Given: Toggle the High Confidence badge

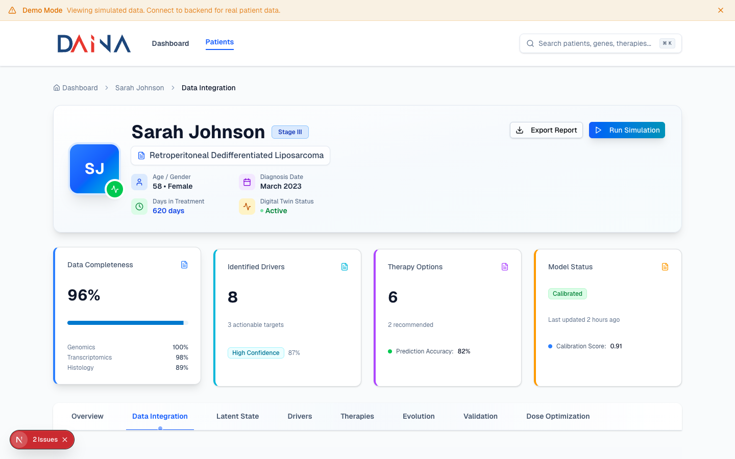Looking at the screenshot, I should pos(256,352).
